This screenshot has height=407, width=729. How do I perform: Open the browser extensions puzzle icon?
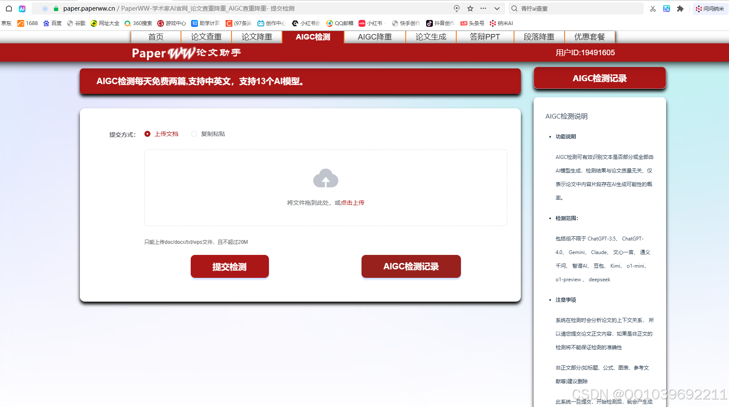click(x=680, y=8)
